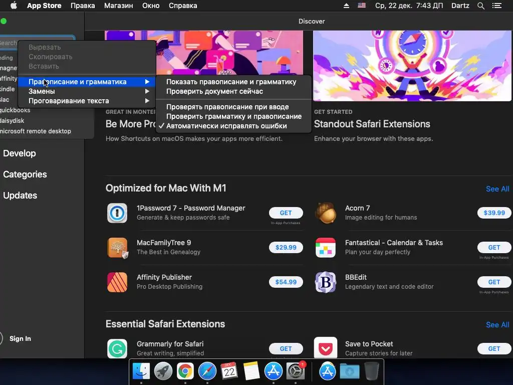
Task: Open the Trash in the Dock
Action: coord(371,371)
